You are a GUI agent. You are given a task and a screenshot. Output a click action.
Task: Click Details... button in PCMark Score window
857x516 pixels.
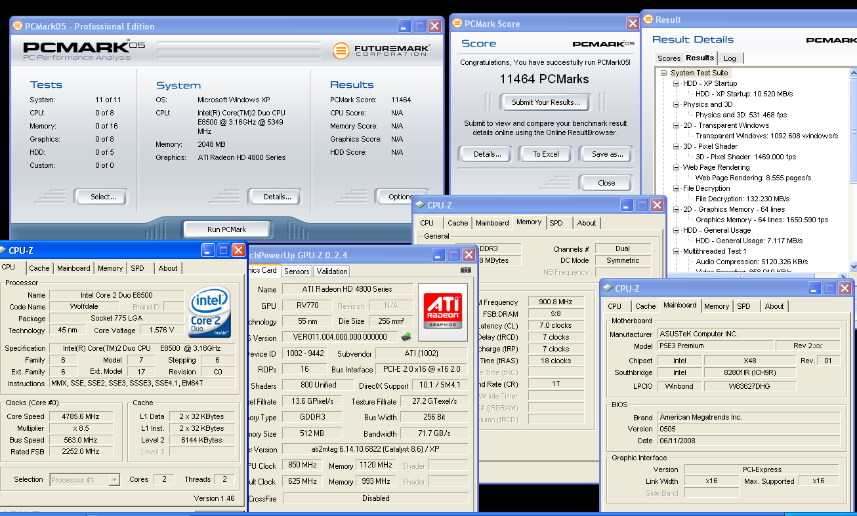(x=487, y=154)
